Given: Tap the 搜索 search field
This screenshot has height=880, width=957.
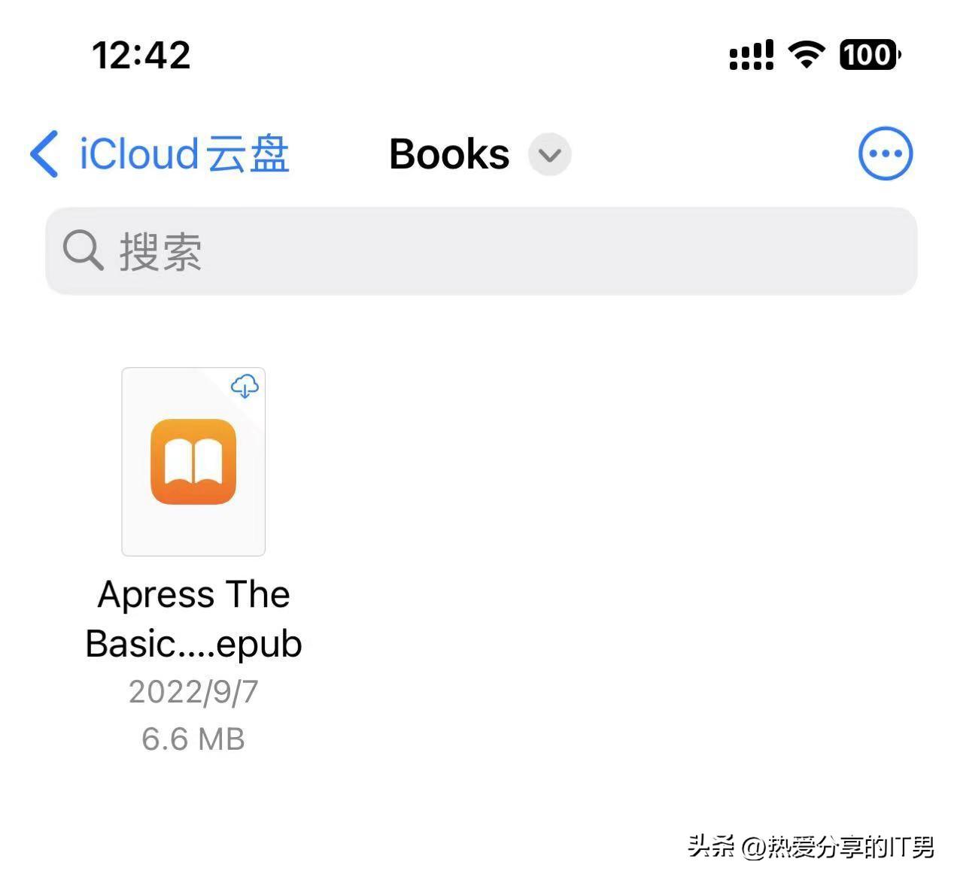Looking at the screenshot, I should tap(482, 251).
